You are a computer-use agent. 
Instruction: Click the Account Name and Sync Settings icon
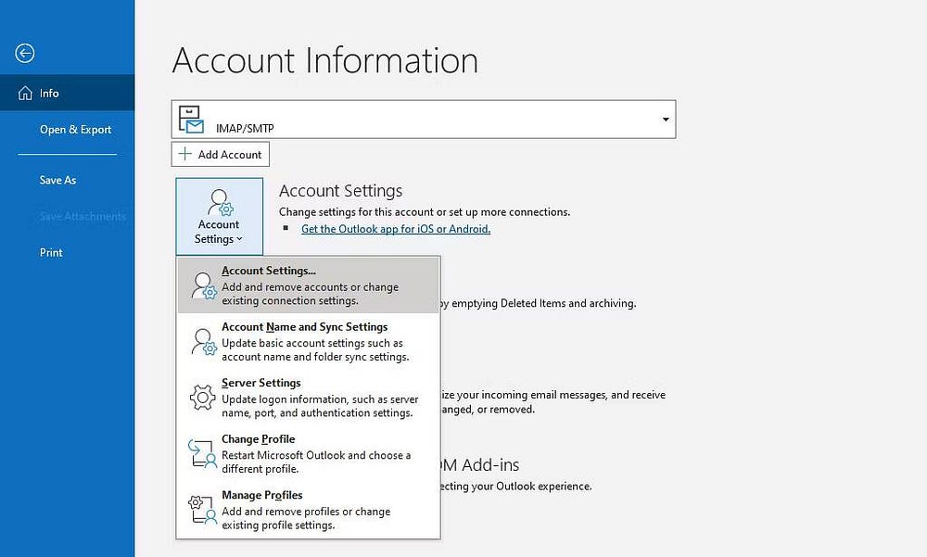point(203,342)
